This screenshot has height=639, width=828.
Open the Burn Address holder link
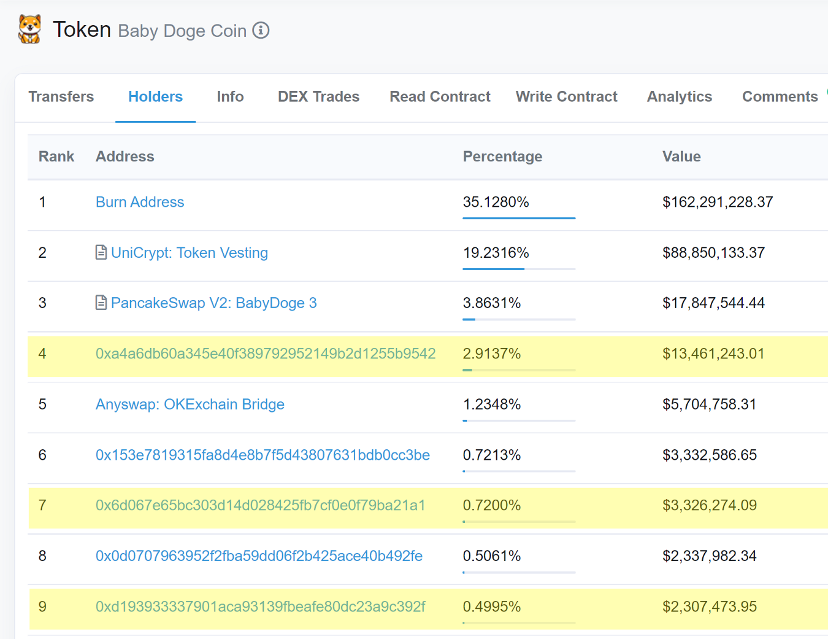pos(140,202)
